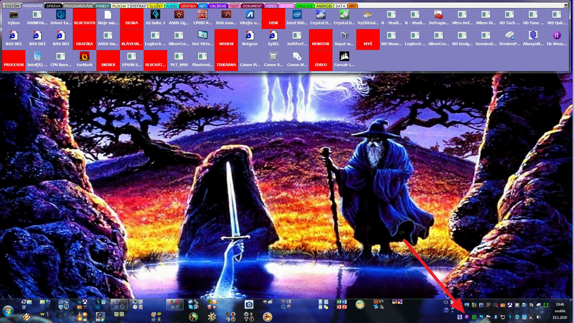
Task: Open the Fix Mous... shortcut
Action: coord(557,39)
